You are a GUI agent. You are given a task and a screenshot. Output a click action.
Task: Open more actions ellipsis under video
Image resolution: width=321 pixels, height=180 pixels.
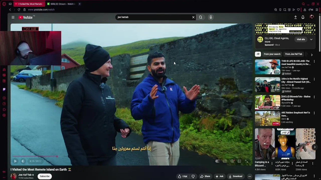(x=250, y=176)
